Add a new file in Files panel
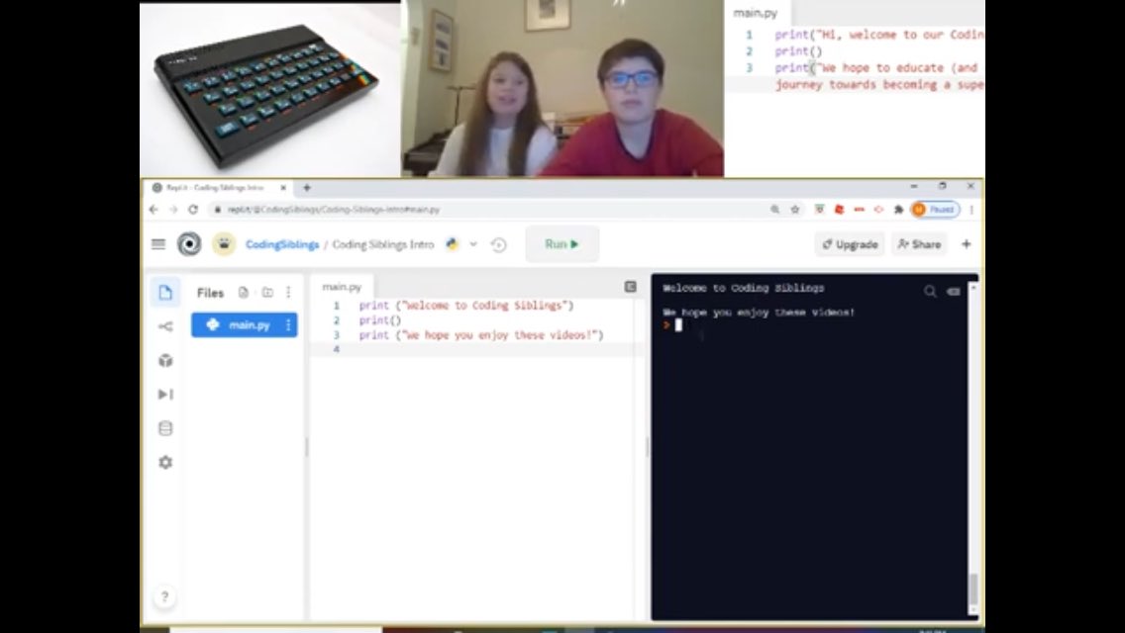This screenshot has height=633, width=1125. click(x=244, y=293)
